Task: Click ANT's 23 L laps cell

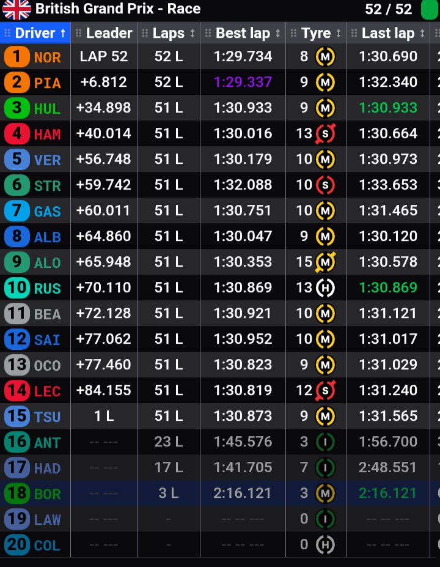Action: [168, 442]
